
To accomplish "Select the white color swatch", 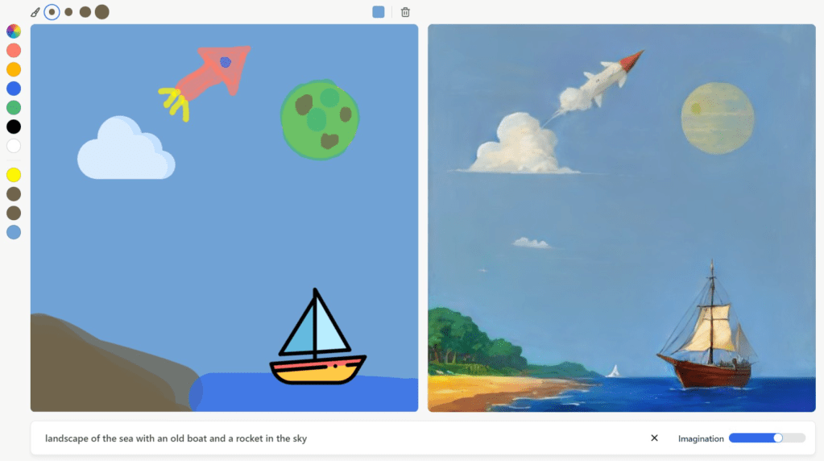I will pos(14,146).
